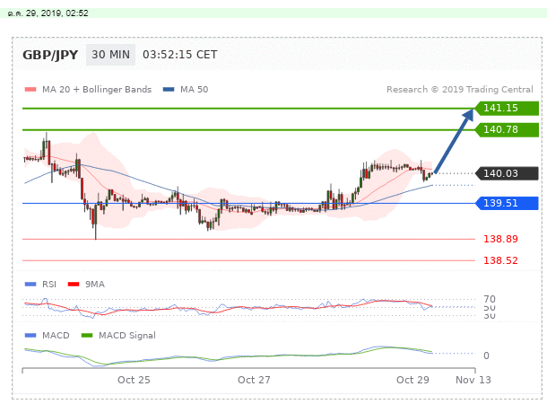Click the GBP/JPY pair title

click(x=50, y=55)
